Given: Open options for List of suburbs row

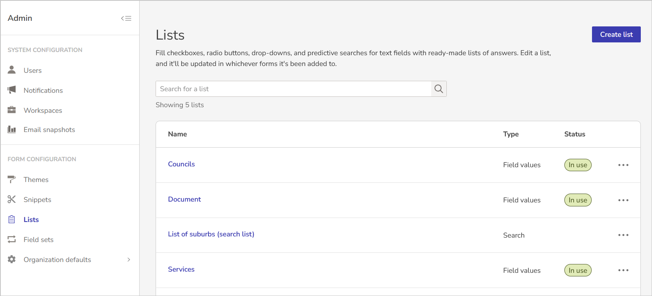Looking at the screenshot, I should pyautogui.click(x=623, y=235).
